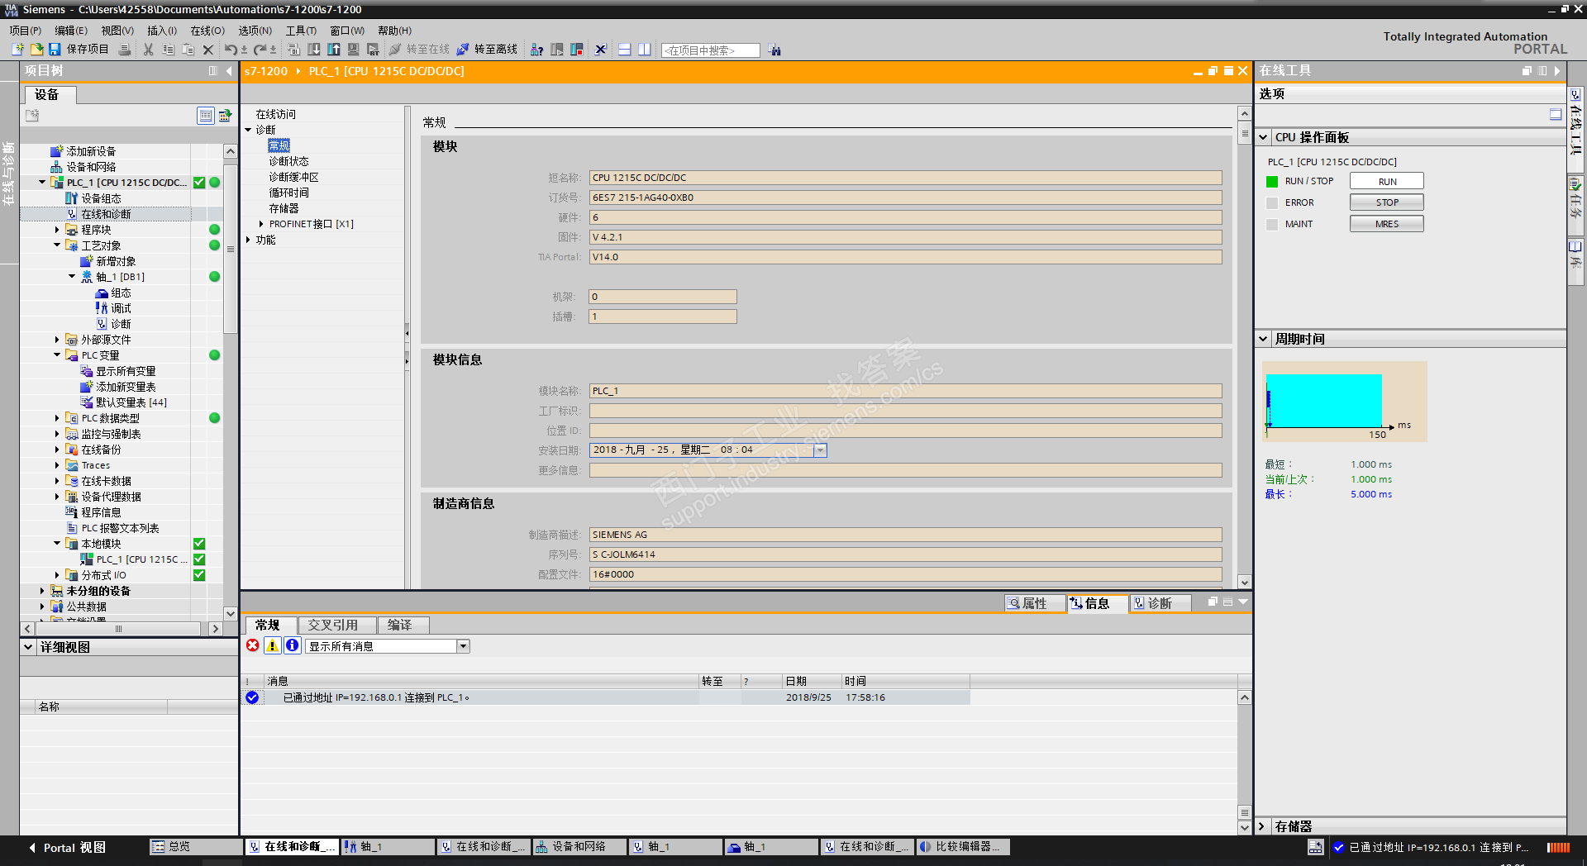Open the 属性 properties tab
The width and height of the screenshot is (1587, 866).
[x=1034, y=603]
